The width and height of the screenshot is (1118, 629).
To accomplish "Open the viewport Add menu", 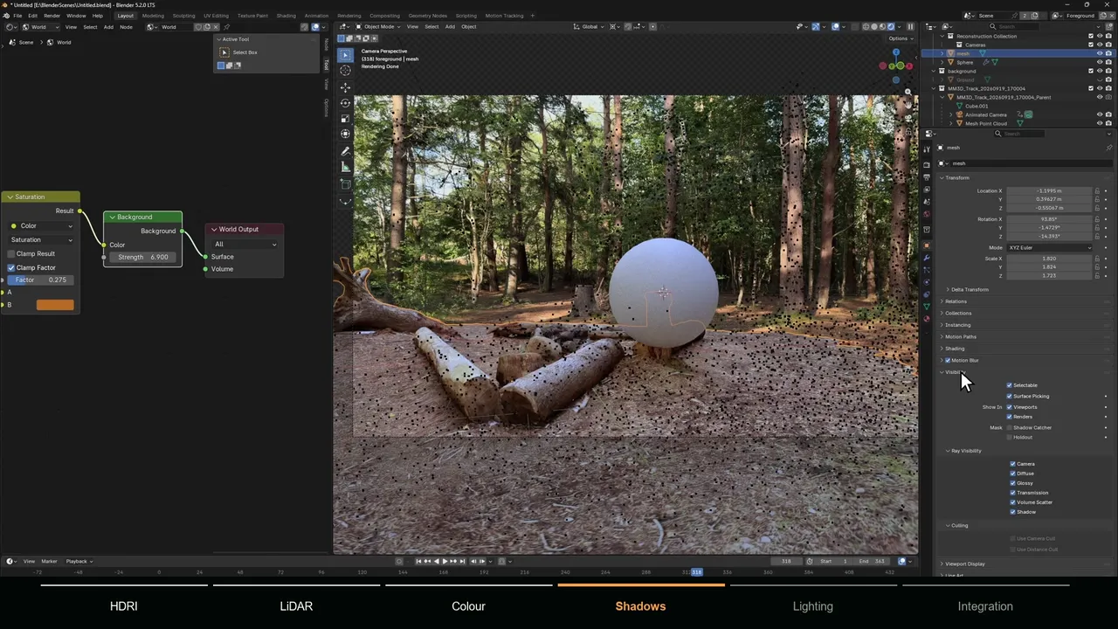I will tap(450, 27).
